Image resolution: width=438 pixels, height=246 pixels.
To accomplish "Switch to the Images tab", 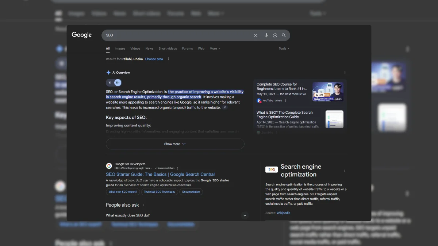I will (120, 48).
